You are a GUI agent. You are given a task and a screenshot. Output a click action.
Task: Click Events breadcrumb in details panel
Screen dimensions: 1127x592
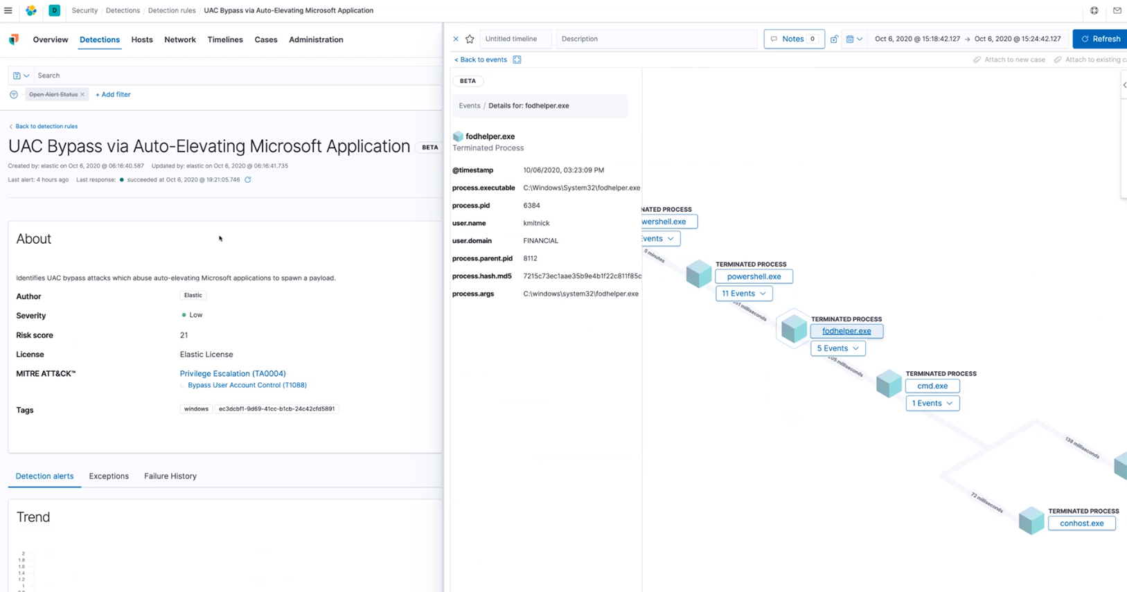tap(469, 106)
